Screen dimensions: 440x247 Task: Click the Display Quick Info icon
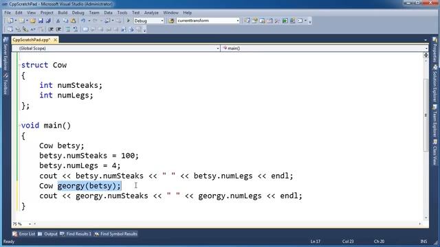(x=25, y=30)
